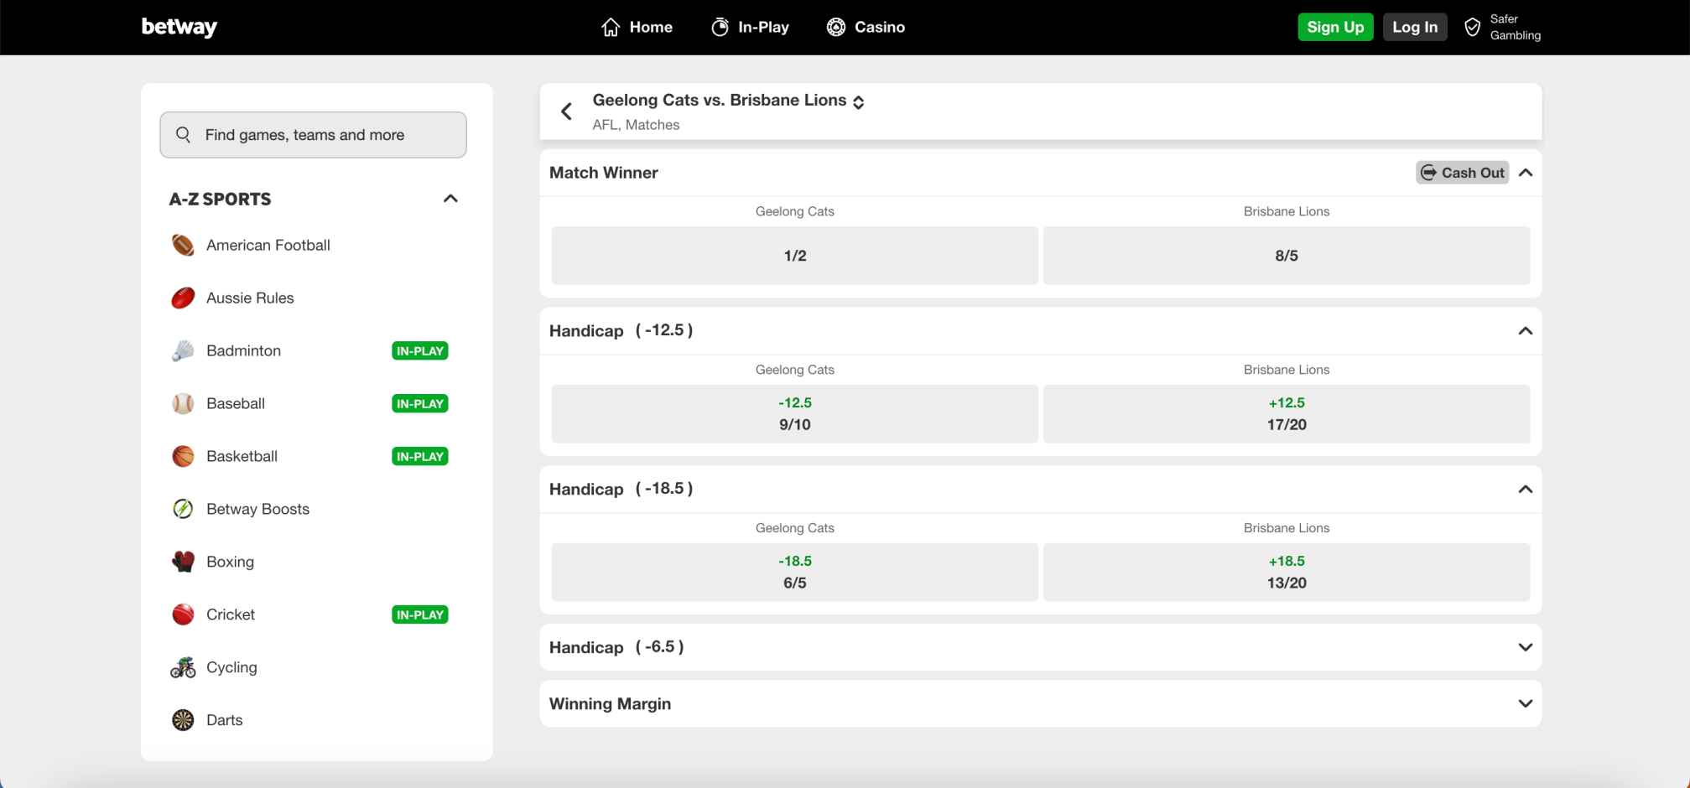The width and height of the screenshot is (1690, 788).
Task: Expand the Winning Margin market
Action: (x=1525, y=703)
